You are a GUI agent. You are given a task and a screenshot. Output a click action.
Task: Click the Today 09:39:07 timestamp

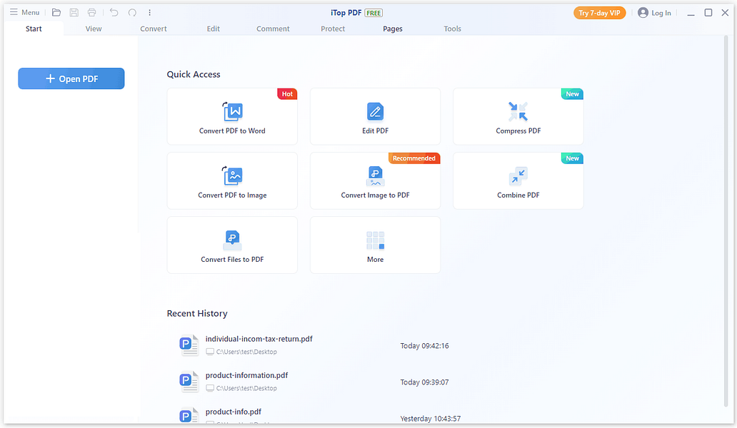coord(424,382)
